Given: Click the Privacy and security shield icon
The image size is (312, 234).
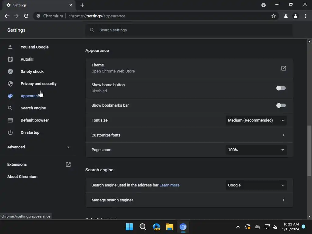Looking at the screenshot, I should (10, 83).
